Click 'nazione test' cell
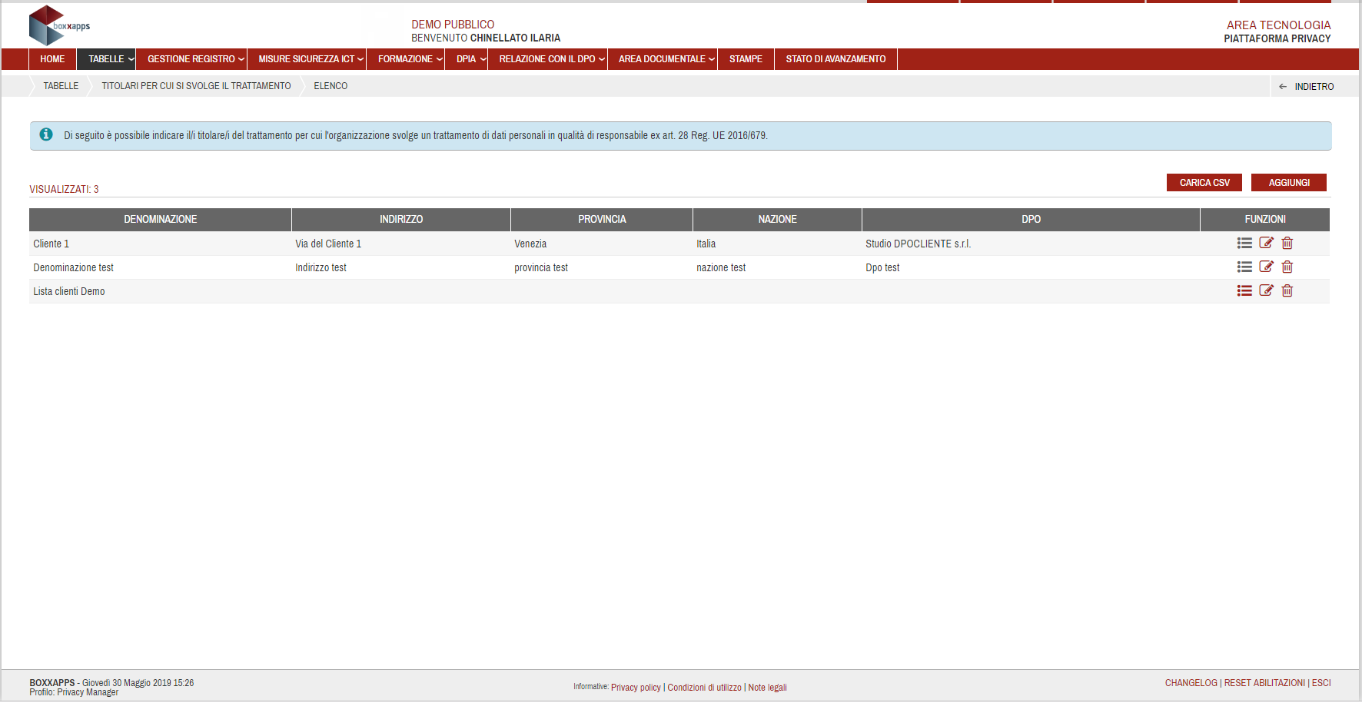The width and height of the screenshot is (1362, 703). pyautogui.click(x=777, y=267)
